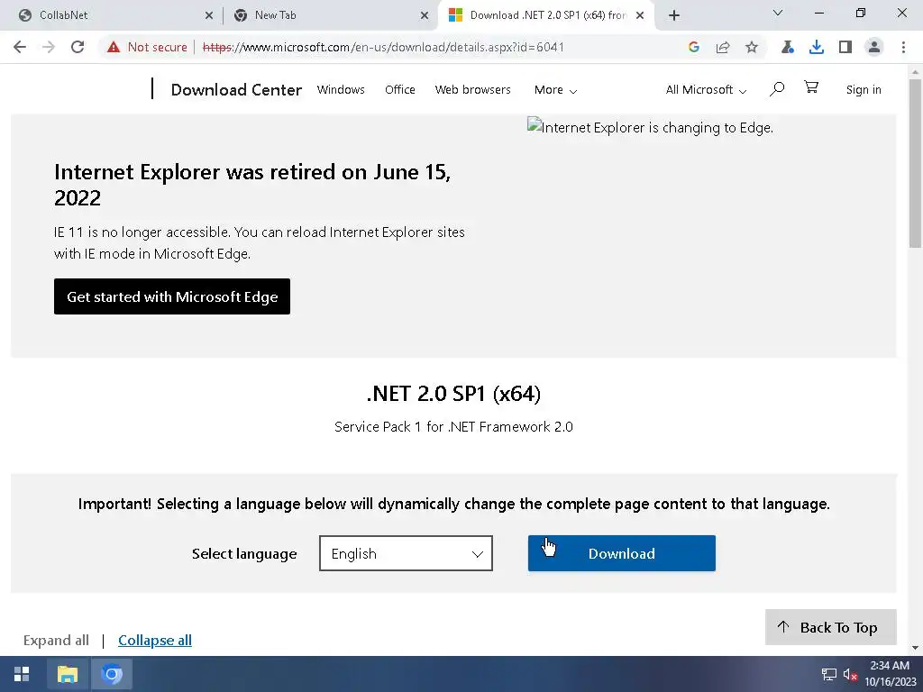This screenshot has width=923, height=692.
Task: Click the scrollbar up arrow
Action: point(915,72)
